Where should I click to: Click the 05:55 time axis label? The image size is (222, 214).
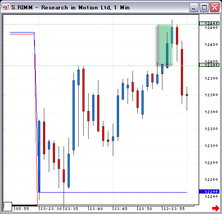pyautogui.click(x=22, y=209)
